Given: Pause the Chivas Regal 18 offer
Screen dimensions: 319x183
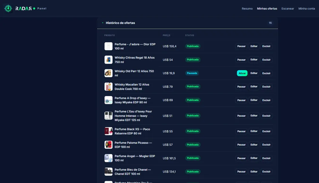Looking at the screenshot, I should tap(241, 60).
